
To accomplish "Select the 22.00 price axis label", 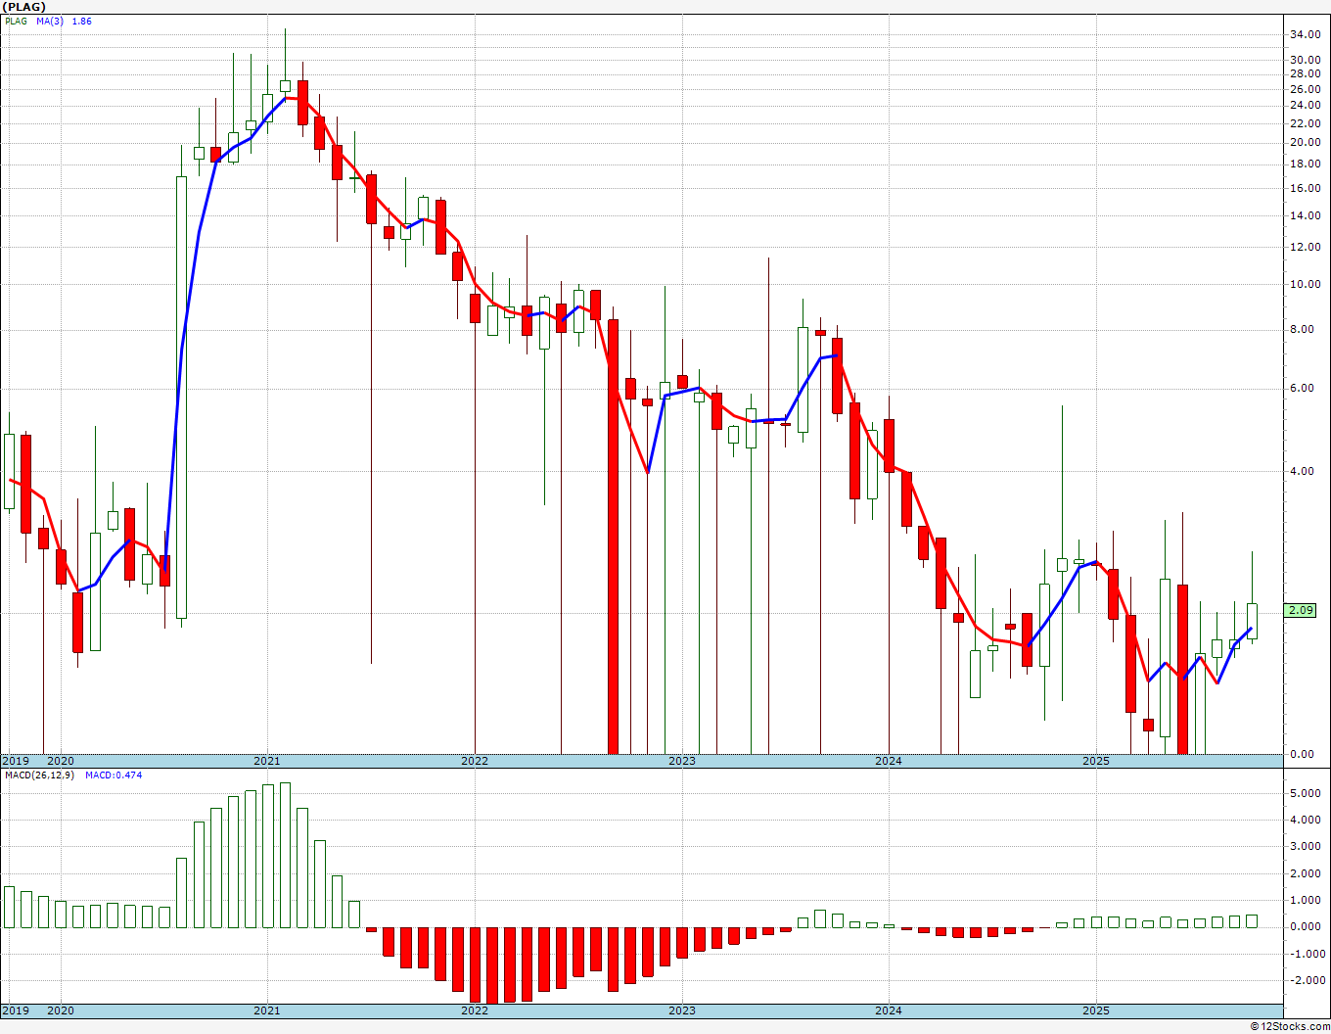I will 1305,123.
